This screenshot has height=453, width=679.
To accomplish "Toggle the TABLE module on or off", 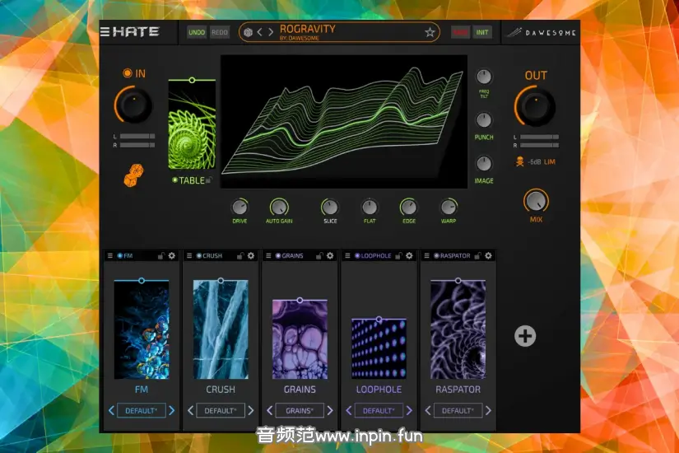I will pyautogui.click(x=174, y=180).
